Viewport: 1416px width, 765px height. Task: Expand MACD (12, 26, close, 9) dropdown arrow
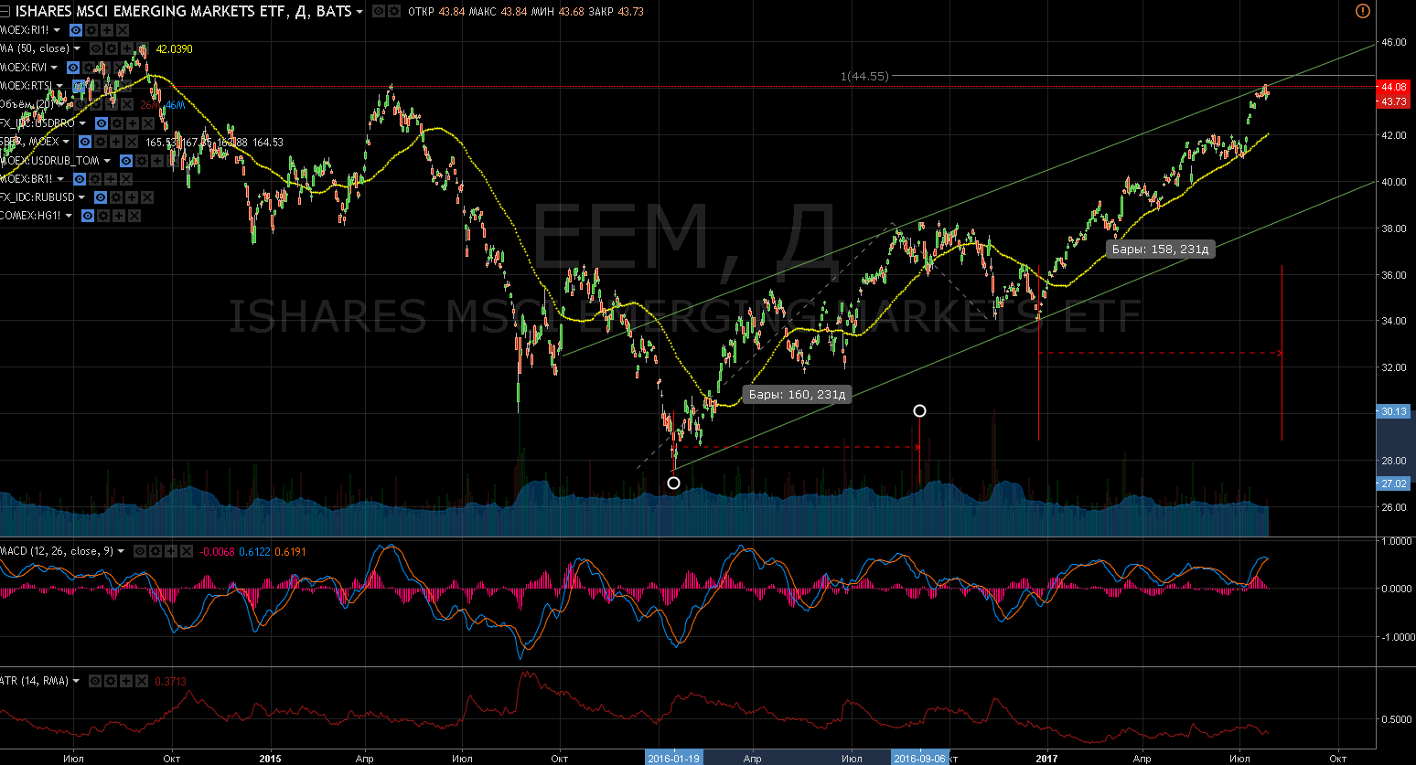click(121, 551)
